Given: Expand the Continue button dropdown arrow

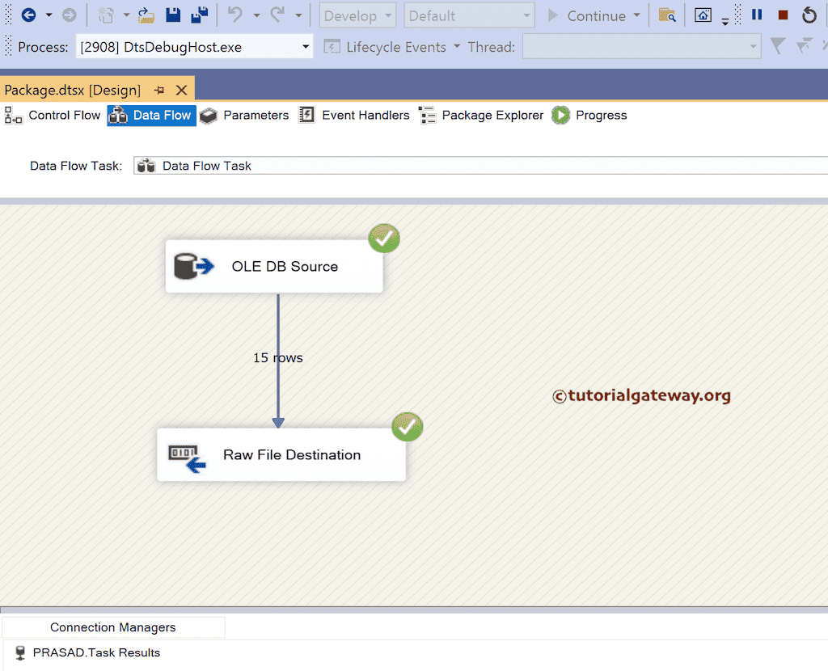Looking at the screenshot, I should coord(638,15).
